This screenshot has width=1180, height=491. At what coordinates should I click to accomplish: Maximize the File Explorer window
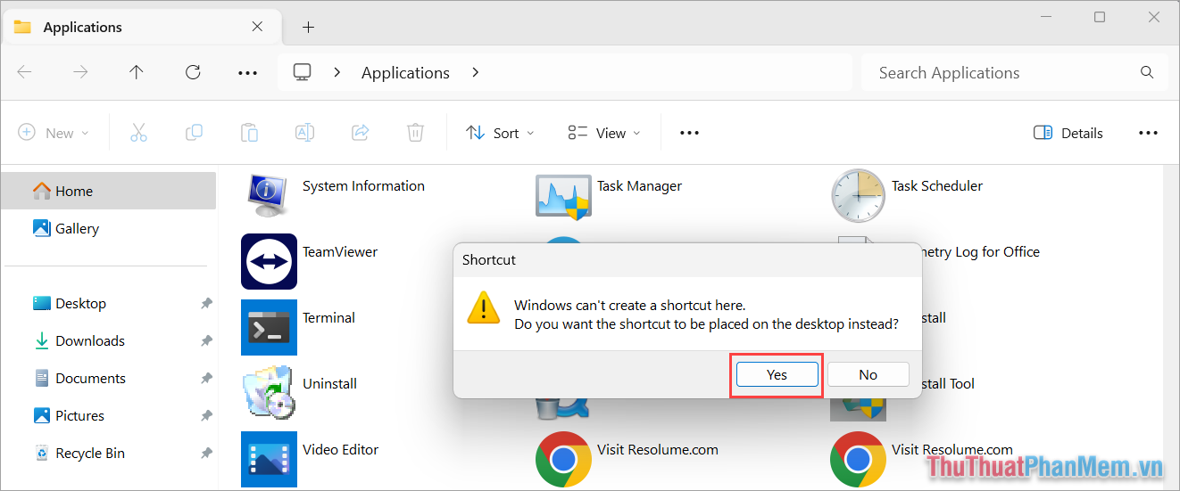(1100, 17)
